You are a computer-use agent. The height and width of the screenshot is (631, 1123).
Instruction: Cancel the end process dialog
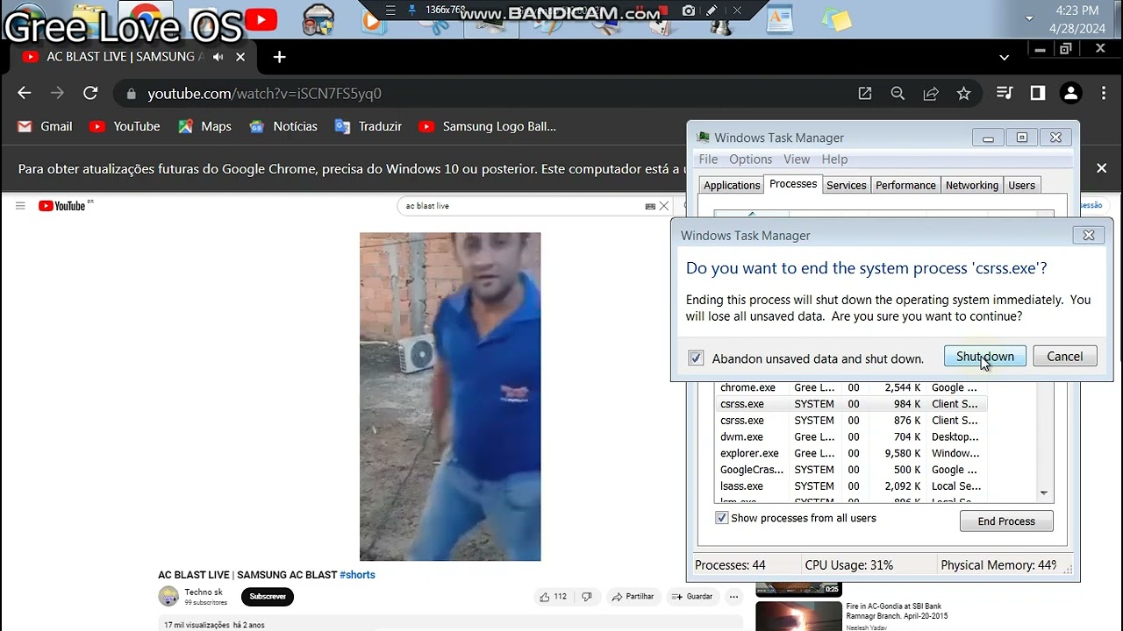pyautogui.click(x=1065, y=357)
